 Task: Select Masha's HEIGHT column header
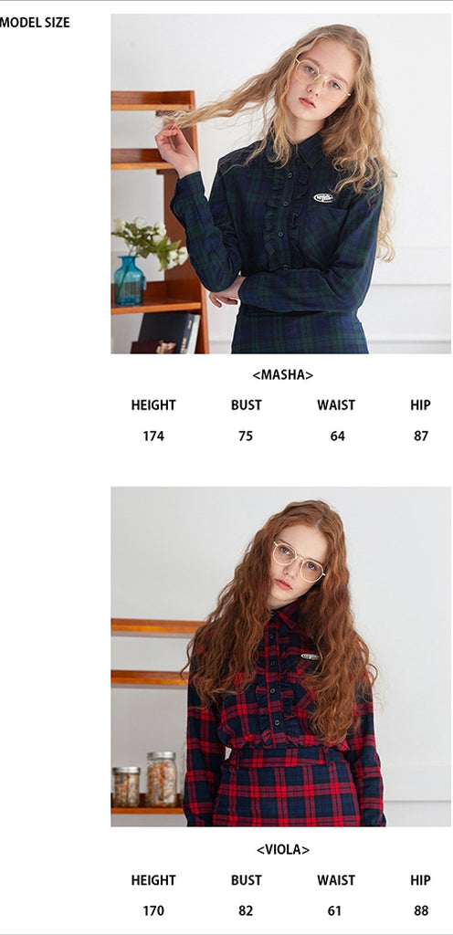point(153,405)
